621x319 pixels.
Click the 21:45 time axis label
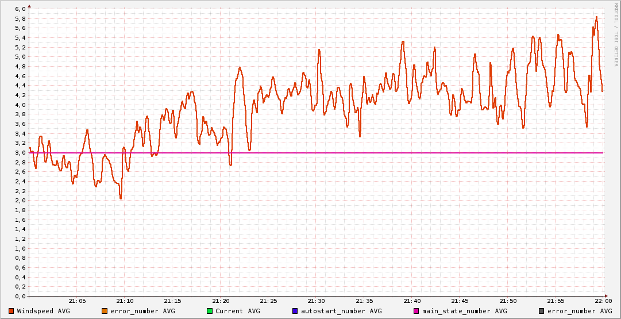click(x=460, y=301)
